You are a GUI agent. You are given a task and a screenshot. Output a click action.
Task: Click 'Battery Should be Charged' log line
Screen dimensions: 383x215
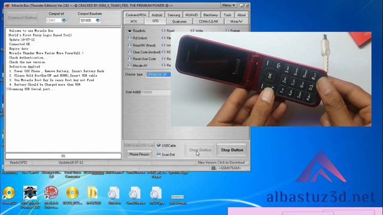[x=45, y=85]
